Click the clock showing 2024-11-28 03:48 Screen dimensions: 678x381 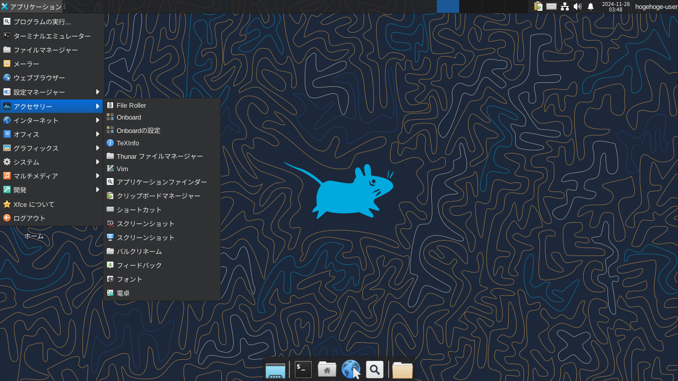(615, 6)
